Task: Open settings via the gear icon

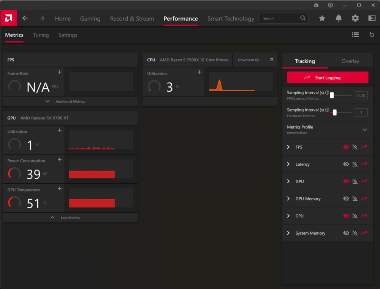Action: click(355, 18)
